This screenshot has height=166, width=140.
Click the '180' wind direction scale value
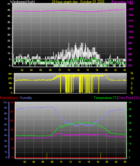click(10, 83)
